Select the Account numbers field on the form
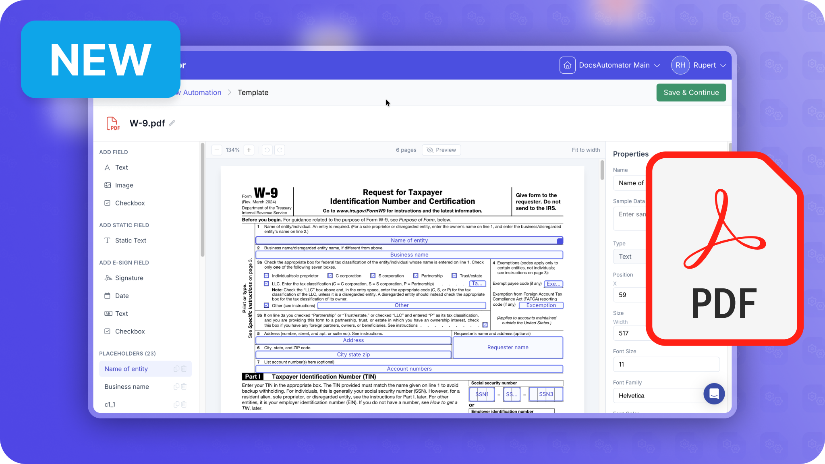The width and height of the screenshot is (825, 464). tap(409, 369)
